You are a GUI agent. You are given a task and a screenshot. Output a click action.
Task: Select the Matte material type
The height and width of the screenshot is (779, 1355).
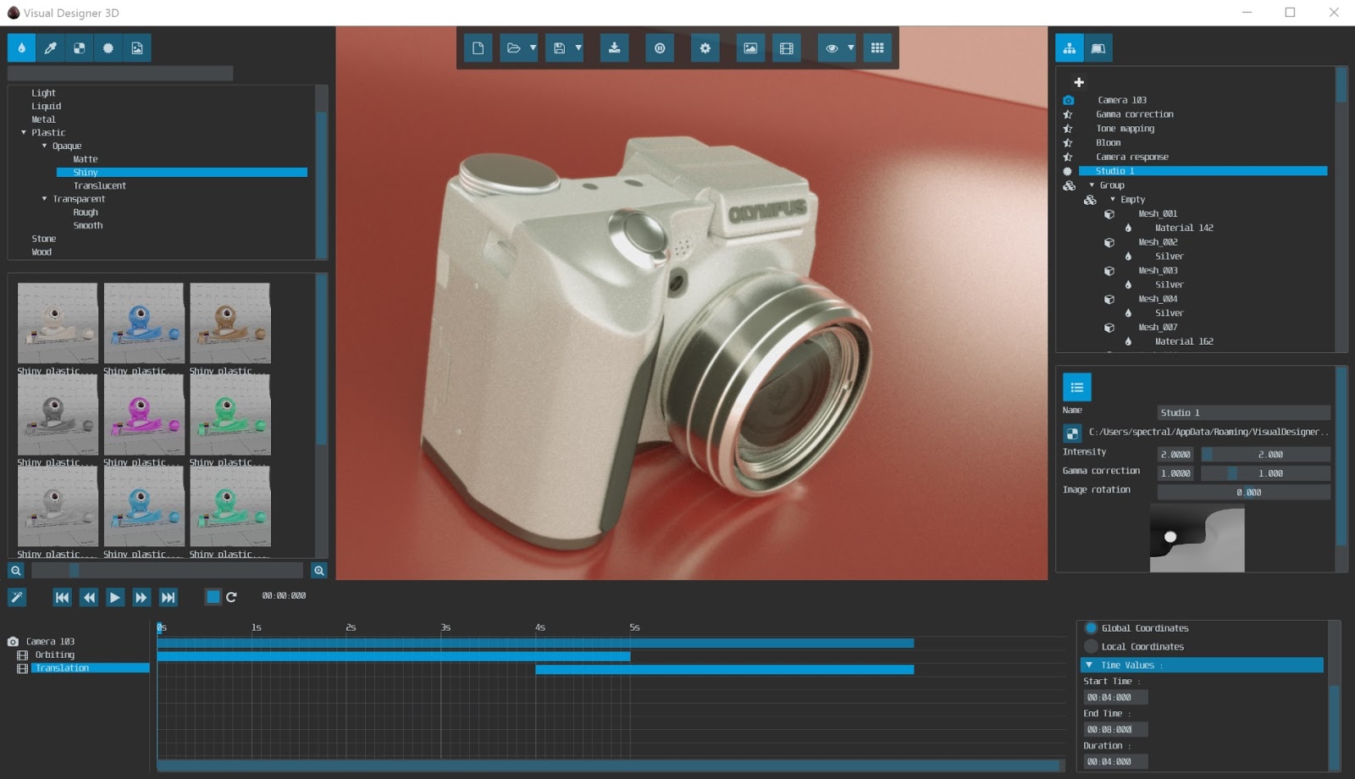[x=86, y=159]
